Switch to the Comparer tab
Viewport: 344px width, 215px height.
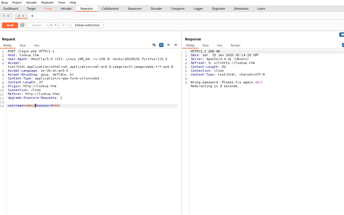pos(178,9)
